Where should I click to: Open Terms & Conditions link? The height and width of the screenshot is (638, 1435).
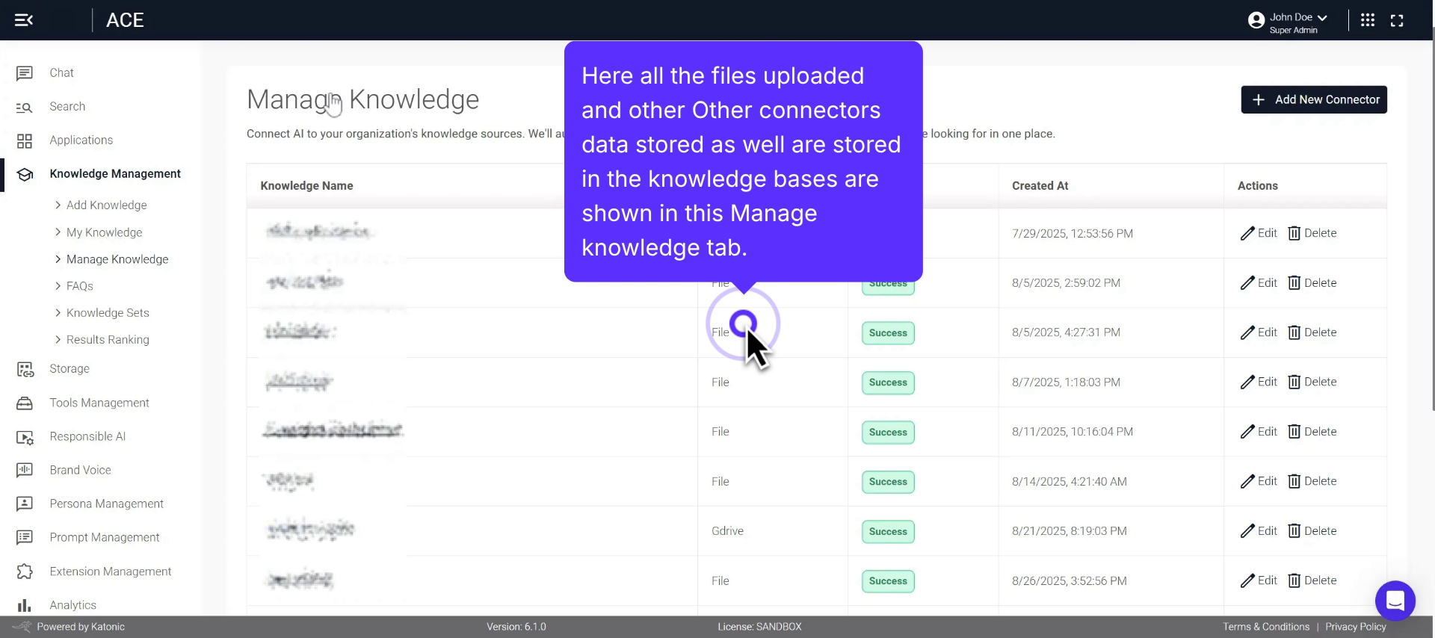coord(1266,627)
